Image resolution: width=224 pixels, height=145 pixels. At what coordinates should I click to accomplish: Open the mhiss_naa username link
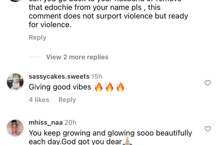tap(46, 123)
